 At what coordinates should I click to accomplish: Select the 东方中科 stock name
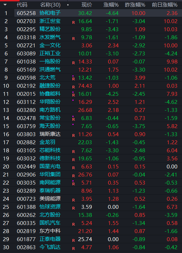(x=50, y=231)
